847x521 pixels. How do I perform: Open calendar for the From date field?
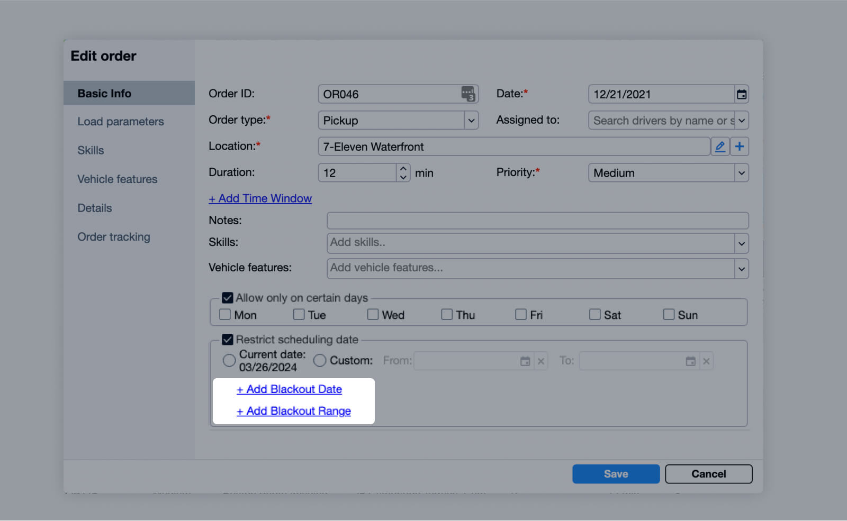[525, 361]
